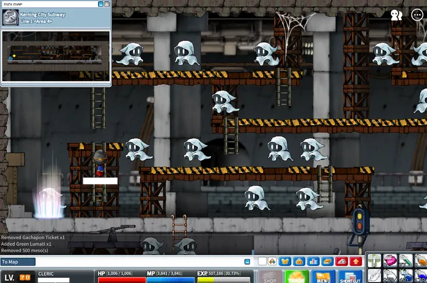Open world map from Mini Map header
427x283 pixels.
click(107, 4)
